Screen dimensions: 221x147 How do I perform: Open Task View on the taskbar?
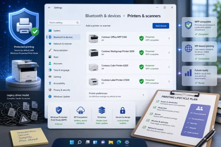click(87, 142)
